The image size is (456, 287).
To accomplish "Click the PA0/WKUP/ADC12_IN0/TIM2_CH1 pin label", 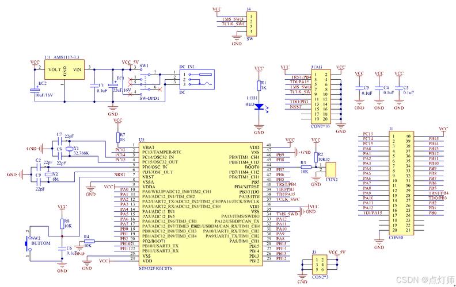I will pos(177,192).
